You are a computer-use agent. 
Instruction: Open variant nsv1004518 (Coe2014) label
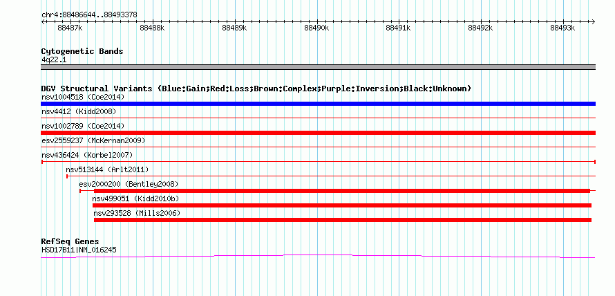pyautogui.click(x=83, y=97)
